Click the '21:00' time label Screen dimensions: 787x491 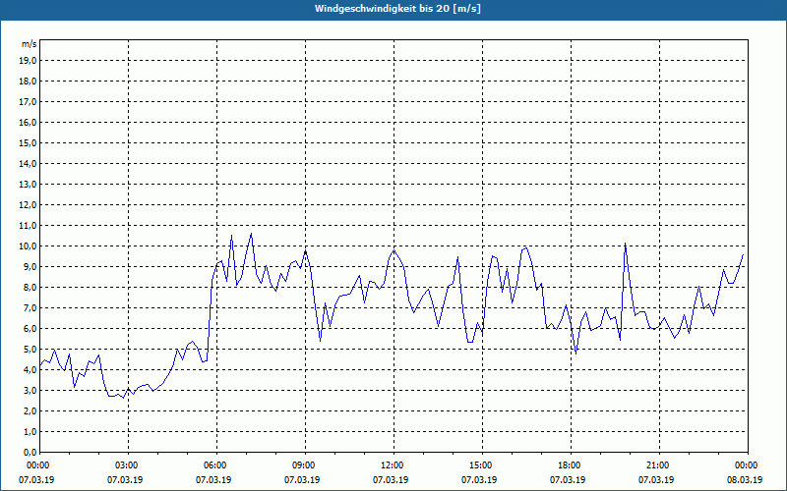tap(659, 465)
